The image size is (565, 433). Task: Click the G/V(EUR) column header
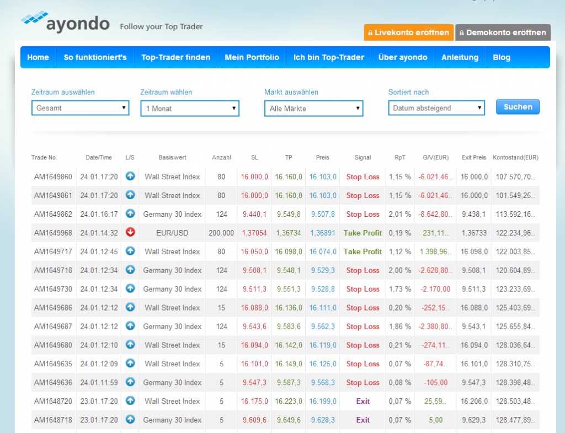435,158
